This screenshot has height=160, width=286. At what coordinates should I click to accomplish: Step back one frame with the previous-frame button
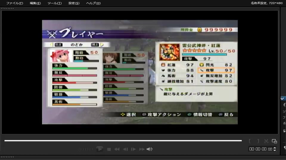click(x=125, y=149)
